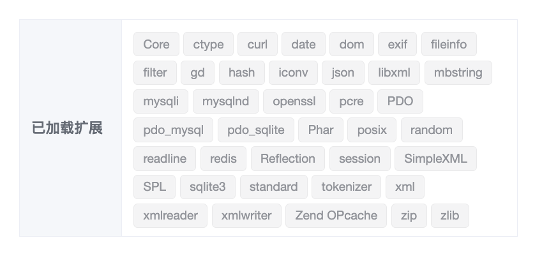
Task: Click the 已加载扩展 label cell
Action: coord(71,128)
